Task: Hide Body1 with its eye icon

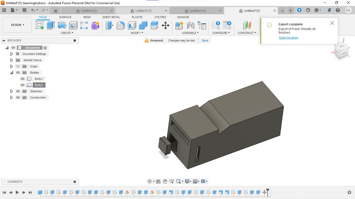Action: point(23,79)
